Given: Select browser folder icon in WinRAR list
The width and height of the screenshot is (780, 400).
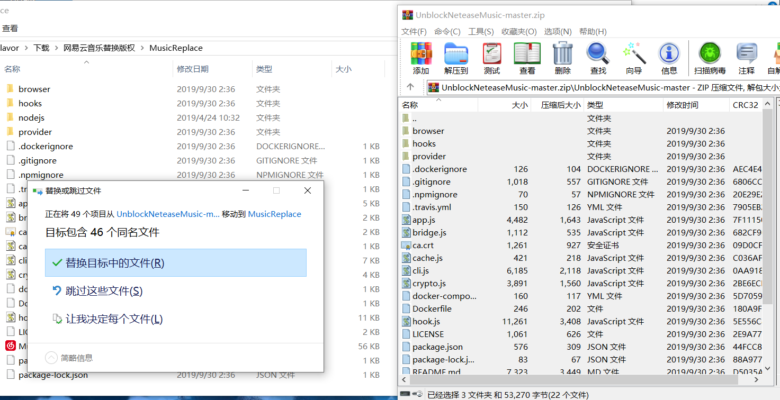Looking at the screenshot, I should pyautogui.click(x=406, y=131).
